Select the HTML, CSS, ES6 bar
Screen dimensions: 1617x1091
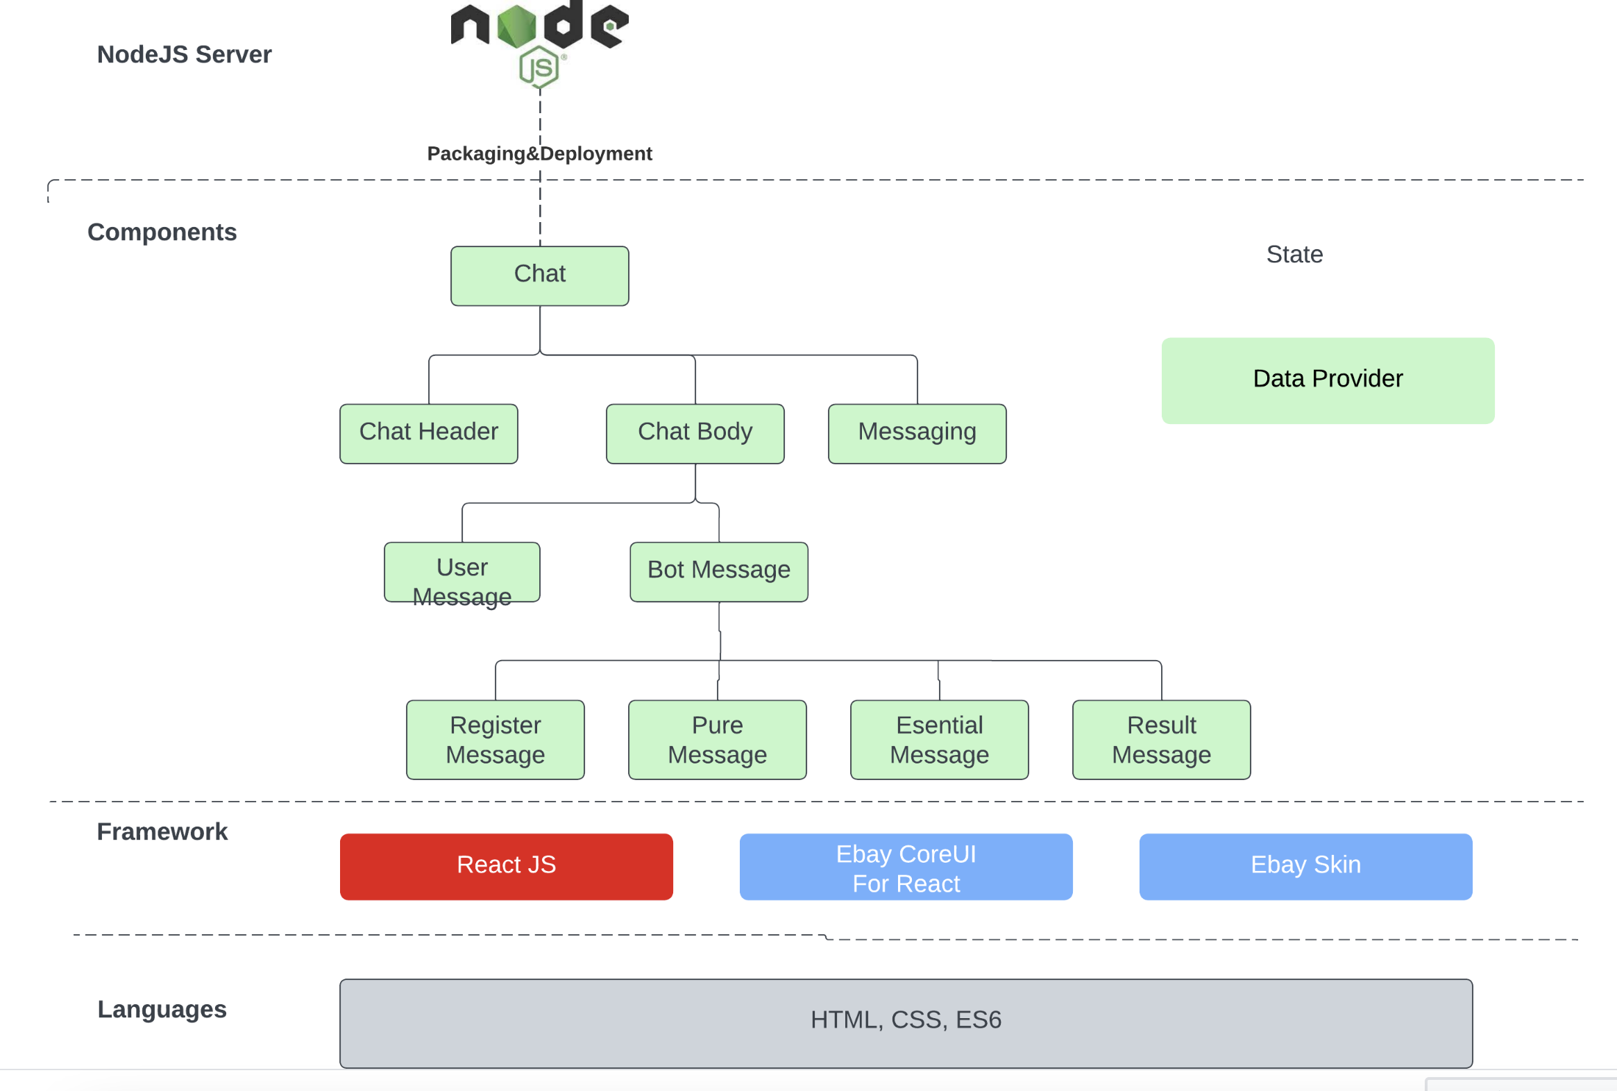click(905, 1022)
